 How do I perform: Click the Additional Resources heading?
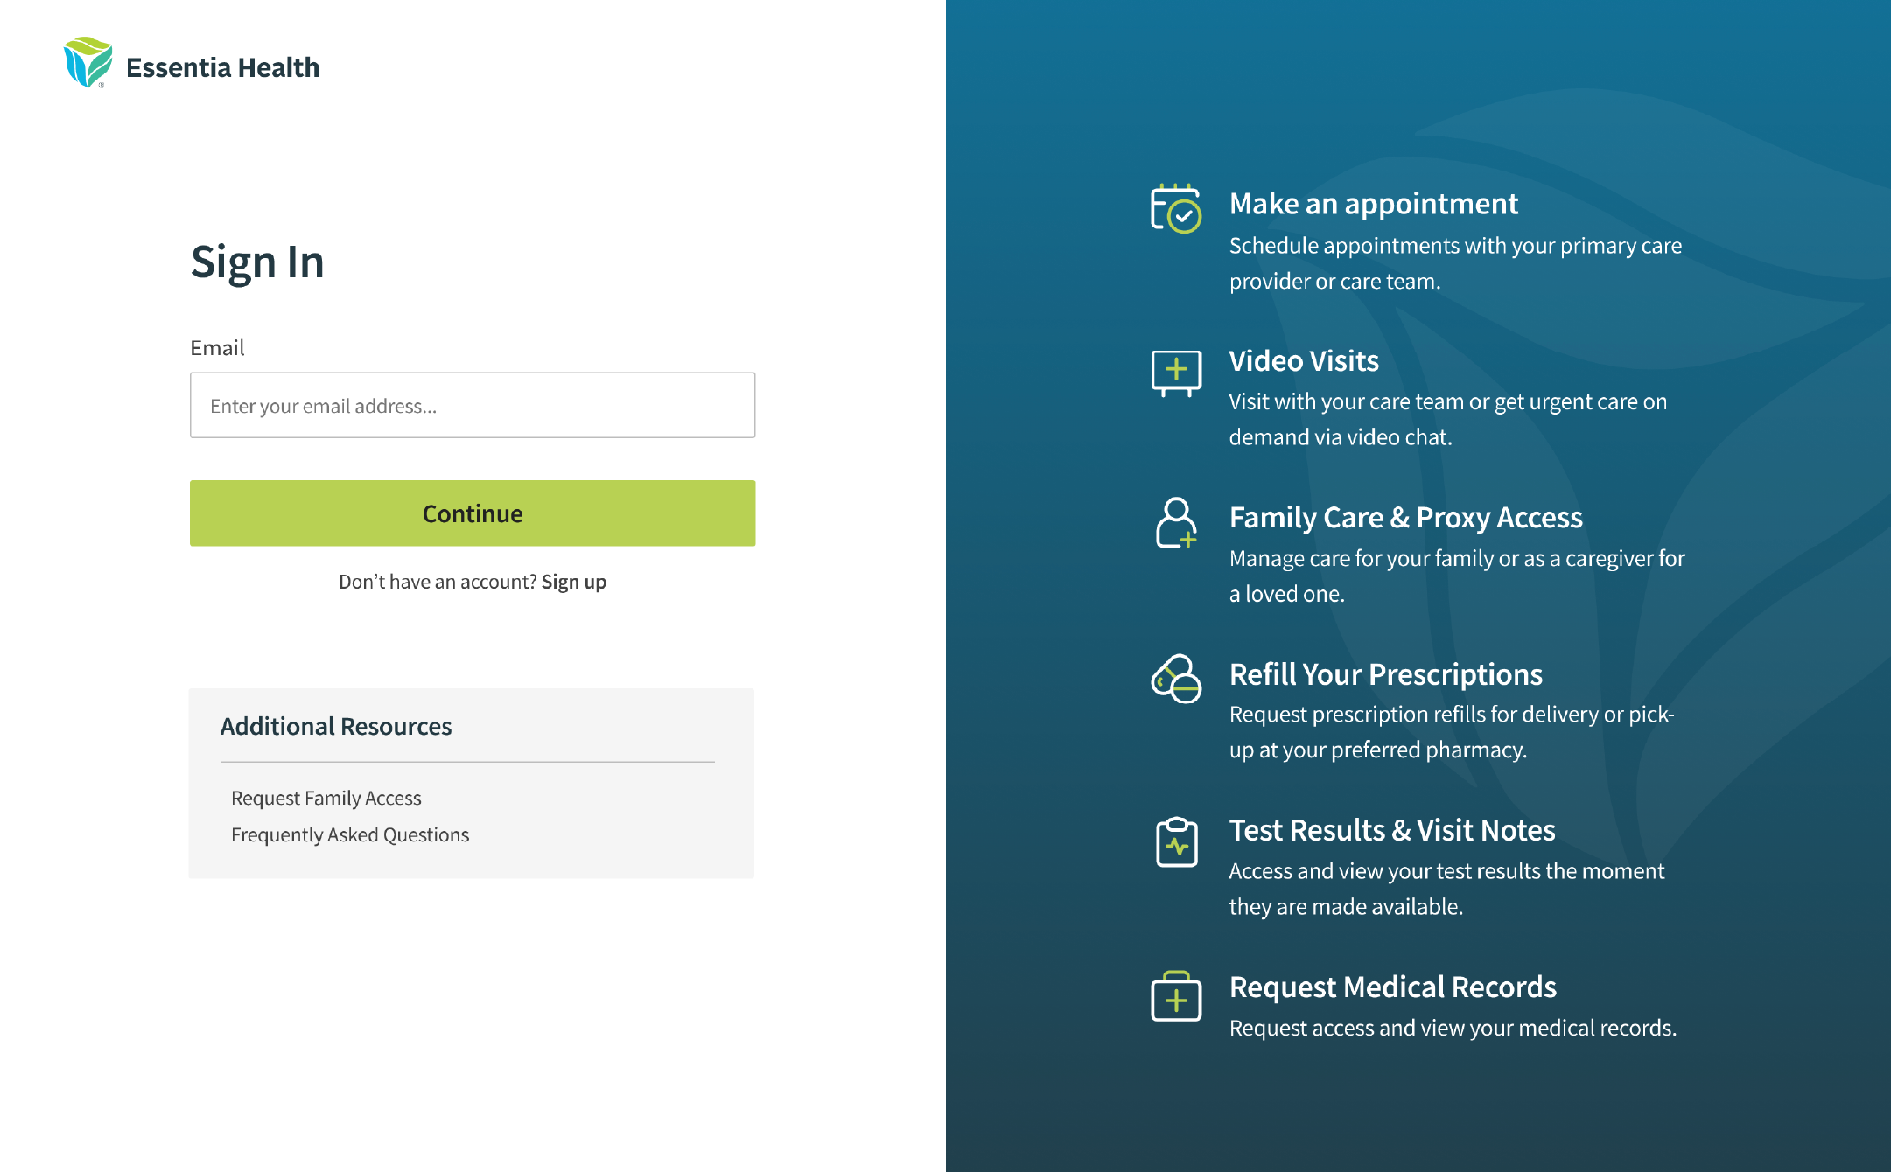336,726
